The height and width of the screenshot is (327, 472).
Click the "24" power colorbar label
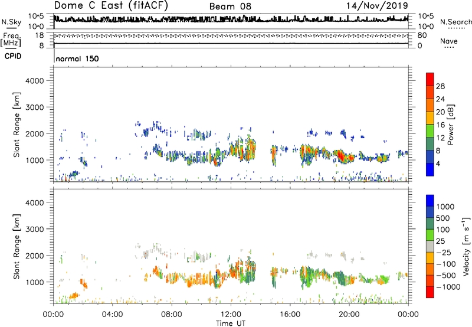click(440, 99)
